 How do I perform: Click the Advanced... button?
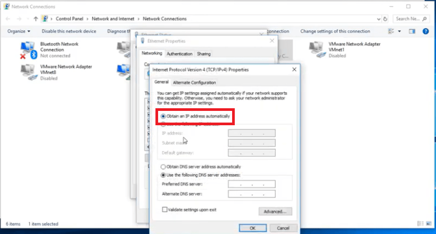[275, 212]
